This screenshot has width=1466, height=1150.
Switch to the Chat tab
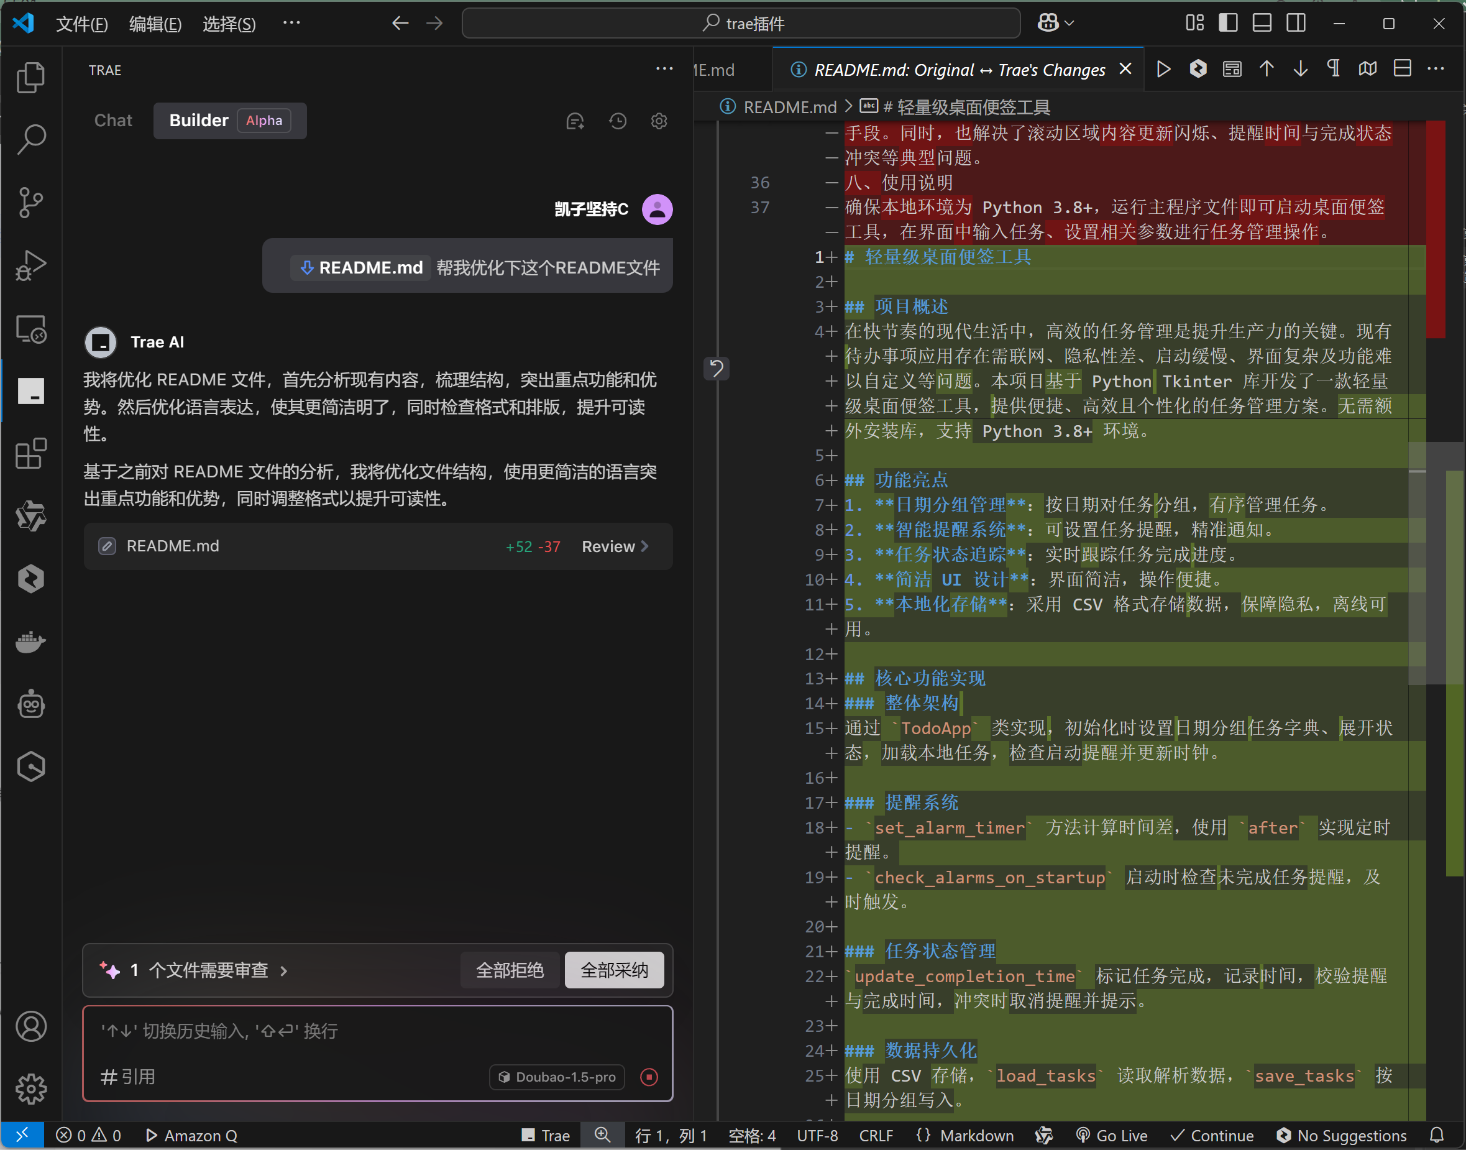tap(113, 121)
